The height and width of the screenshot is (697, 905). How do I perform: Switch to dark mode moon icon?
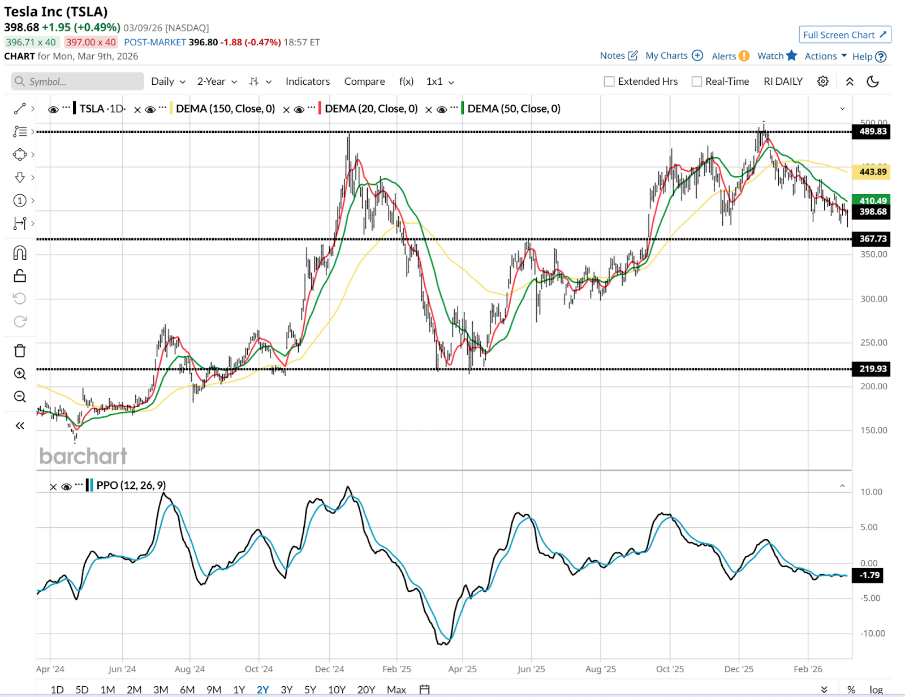click(x=873, y=81)
